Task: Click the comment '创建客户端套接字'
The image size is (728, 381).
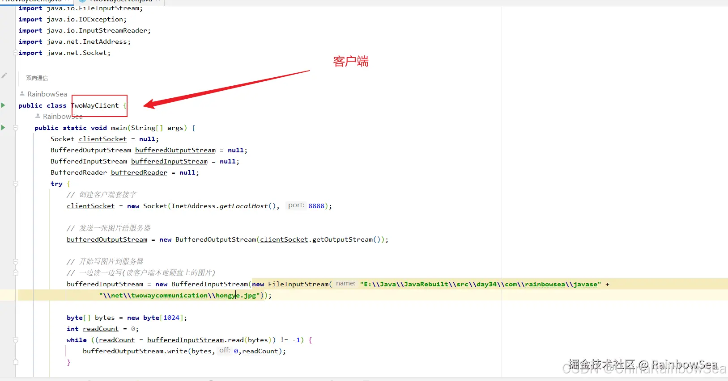Action: [x=102, y=195]
